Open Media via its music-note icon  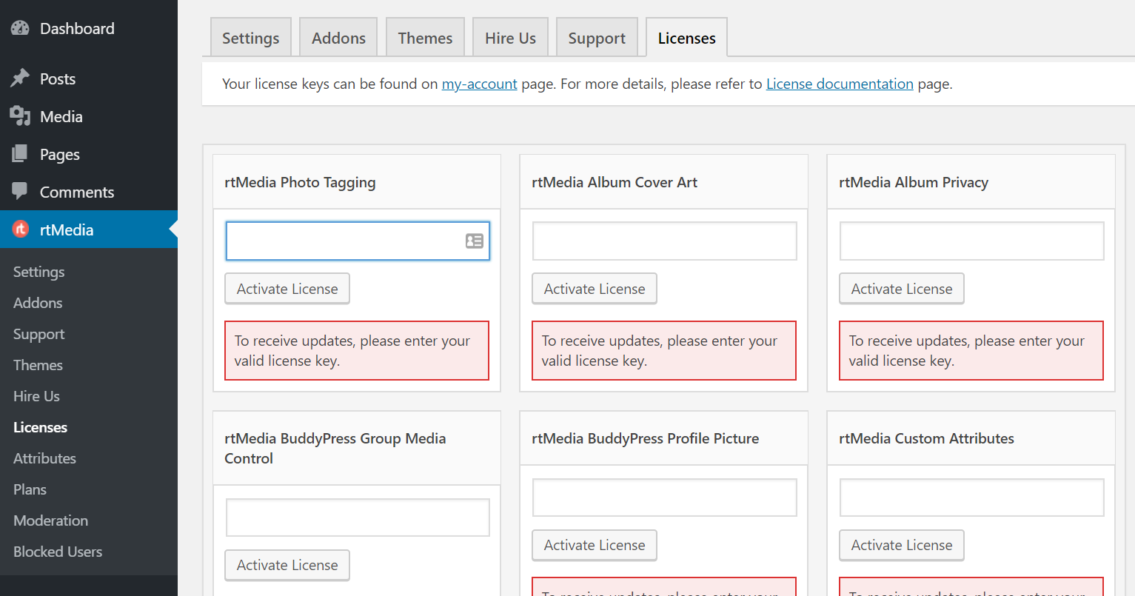point(20,116)
